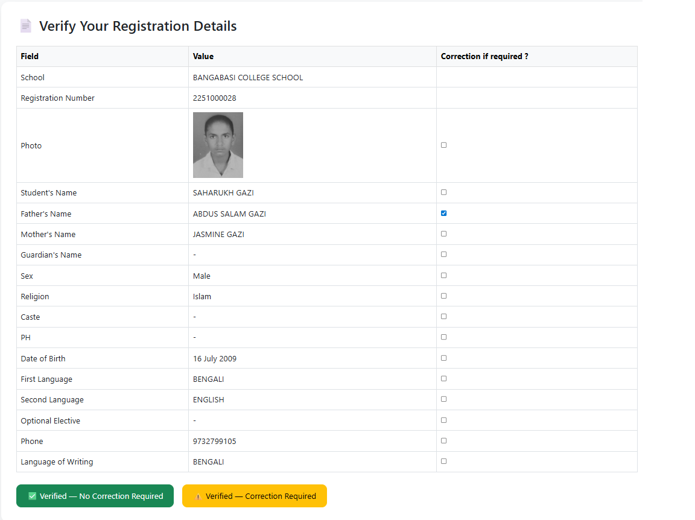The image size is (695, 520).
Task: Click the Religion value Islam
Action: point(202,297)
